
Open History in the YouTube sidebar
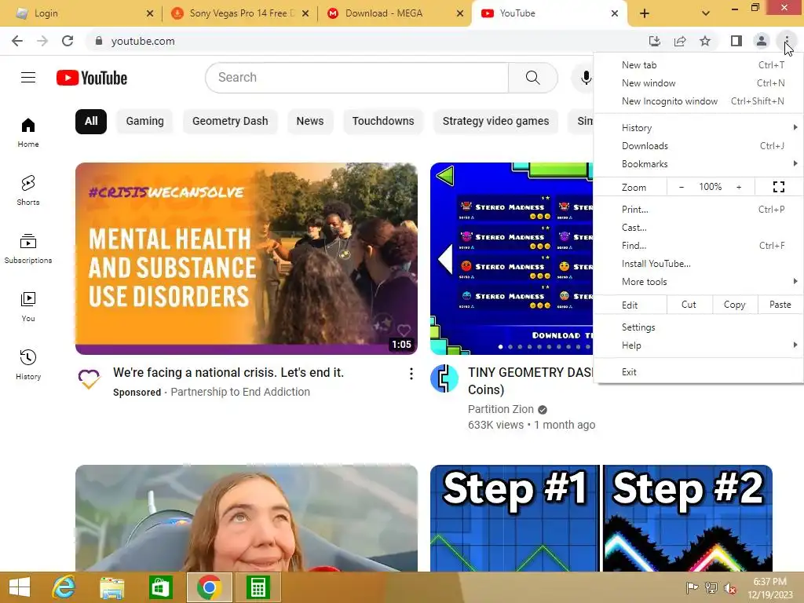point(28,364)
